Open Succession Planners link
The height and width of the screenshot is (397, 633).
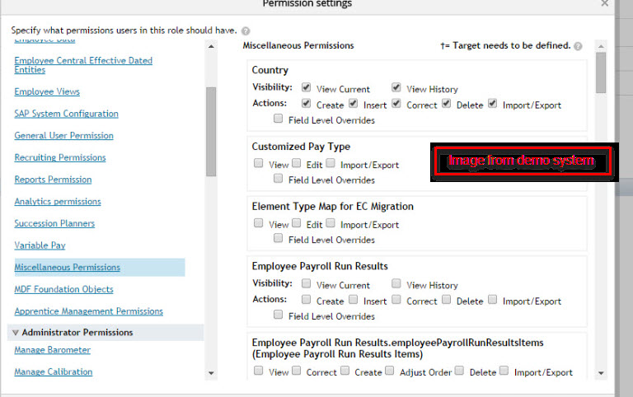pos(54,223)
